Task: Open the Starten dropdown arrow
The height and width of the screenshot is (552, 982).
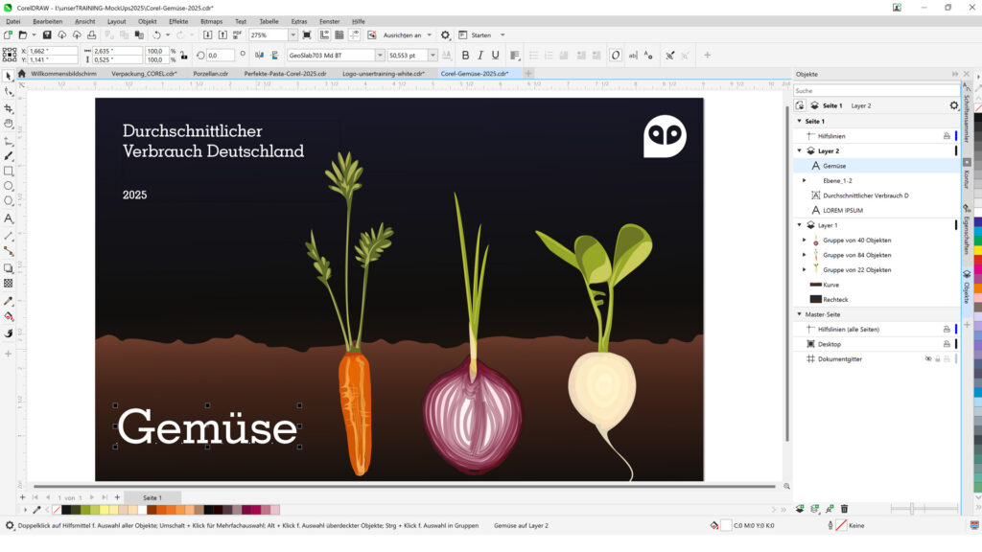Action: 503,35
